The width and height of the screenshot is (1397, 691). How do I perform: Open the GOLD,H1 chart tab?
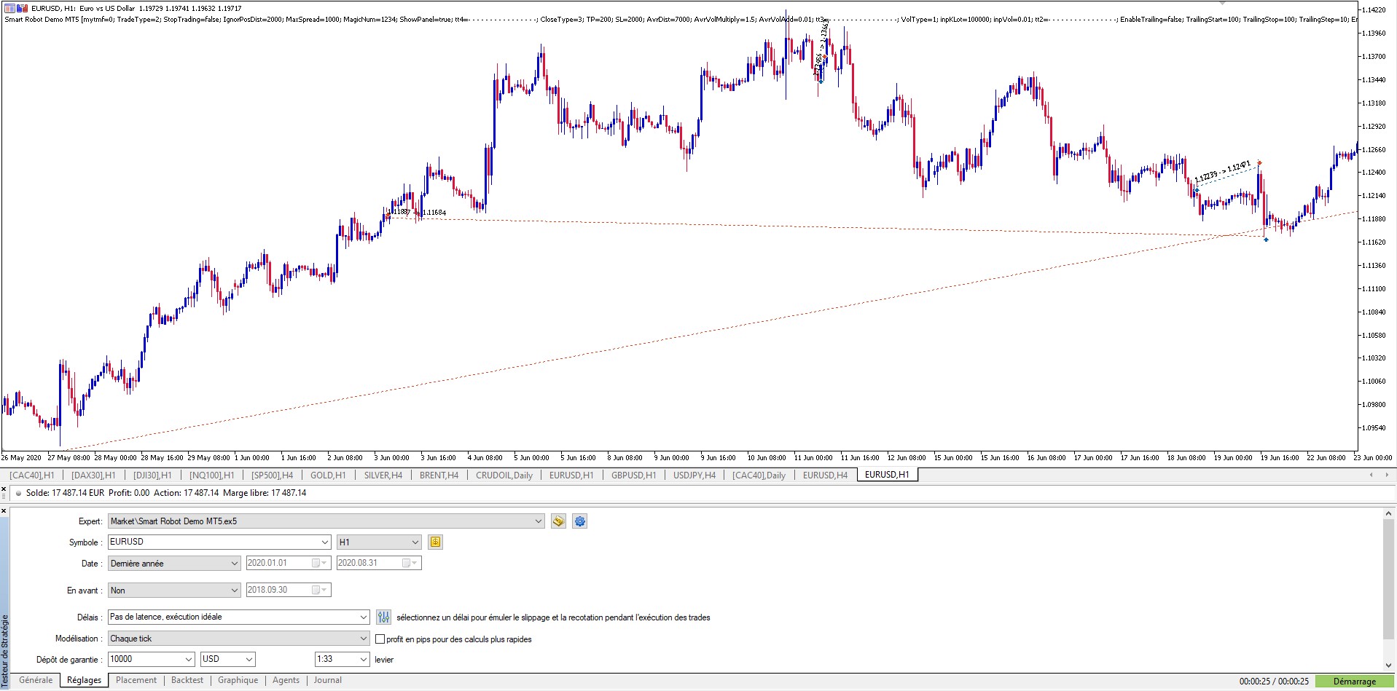pos(329,475)
